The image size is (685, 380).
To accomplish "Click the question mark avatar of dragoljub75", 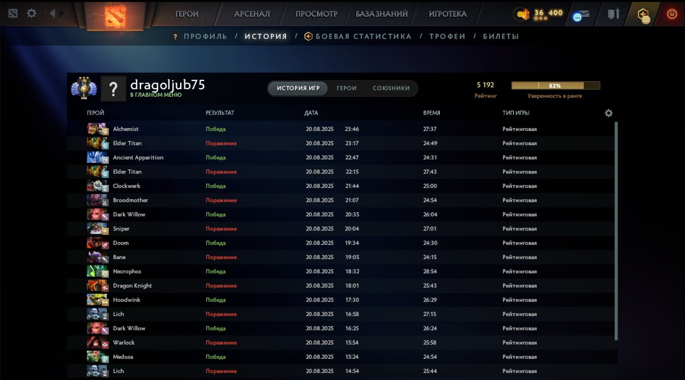I will pyautogui.click(x=113, y=89).
